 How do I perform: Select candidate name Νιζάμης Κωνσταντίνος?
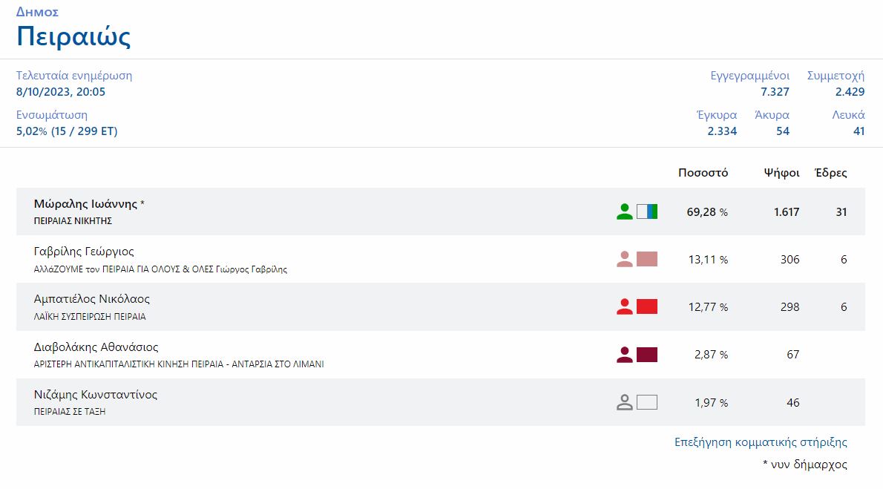tap(96, 395)
